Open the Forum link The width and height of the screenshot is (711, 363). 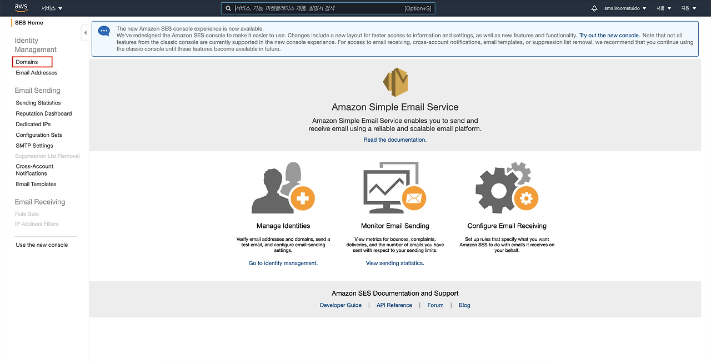(435, 305)
